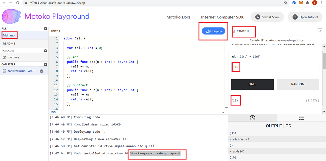Go back in the browser
Image resolution: width=326 pixels, height=161 pixels.
(x=4, y=3)
